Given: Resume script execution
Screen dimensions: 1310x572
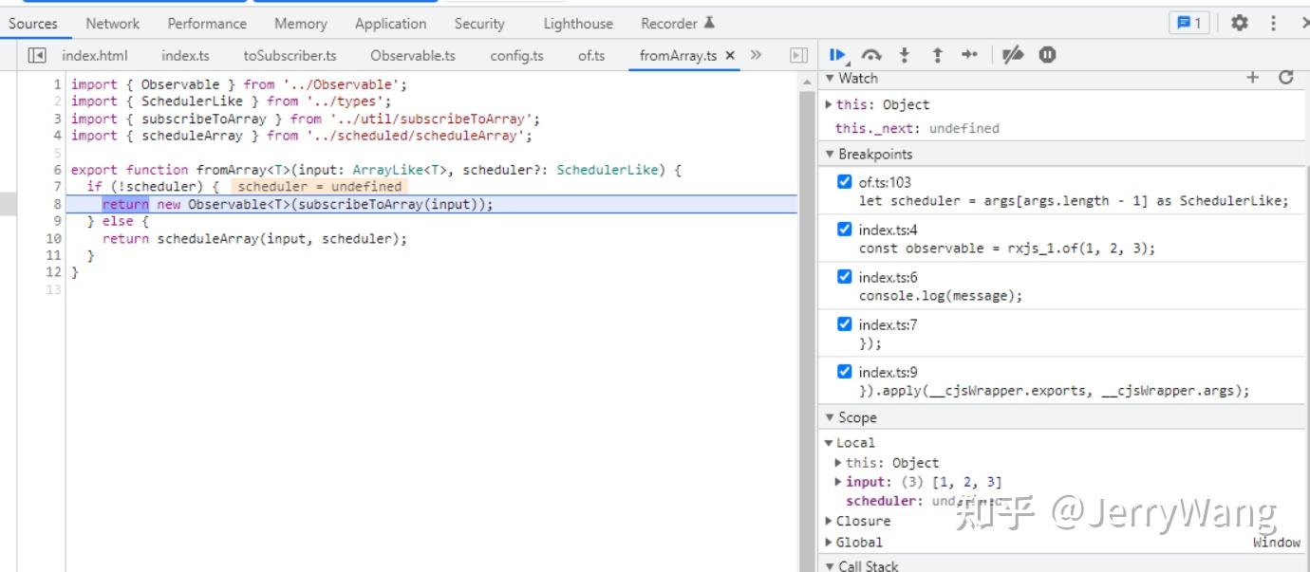Looking at the screenshot, I should coord(837,55).
